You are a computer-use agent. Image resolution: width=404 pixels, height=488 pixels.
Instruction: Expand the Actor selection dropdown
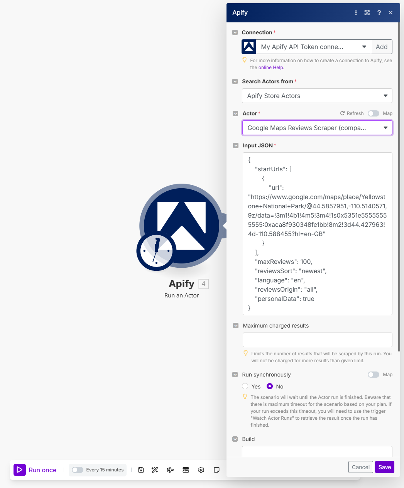(x=317, y=128)
